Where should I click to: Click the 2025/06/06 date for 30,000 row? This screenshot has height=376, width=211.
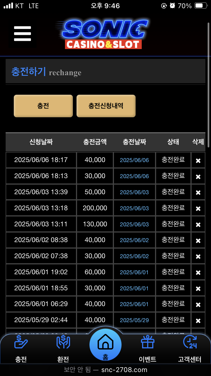click(134, 176)
